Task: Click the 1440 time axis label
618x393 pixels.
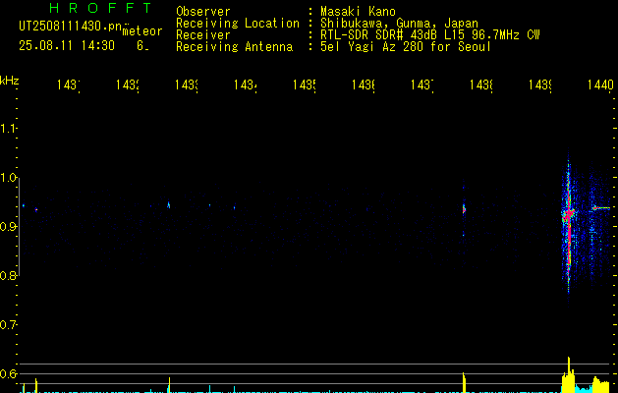Action: (600, 84)
